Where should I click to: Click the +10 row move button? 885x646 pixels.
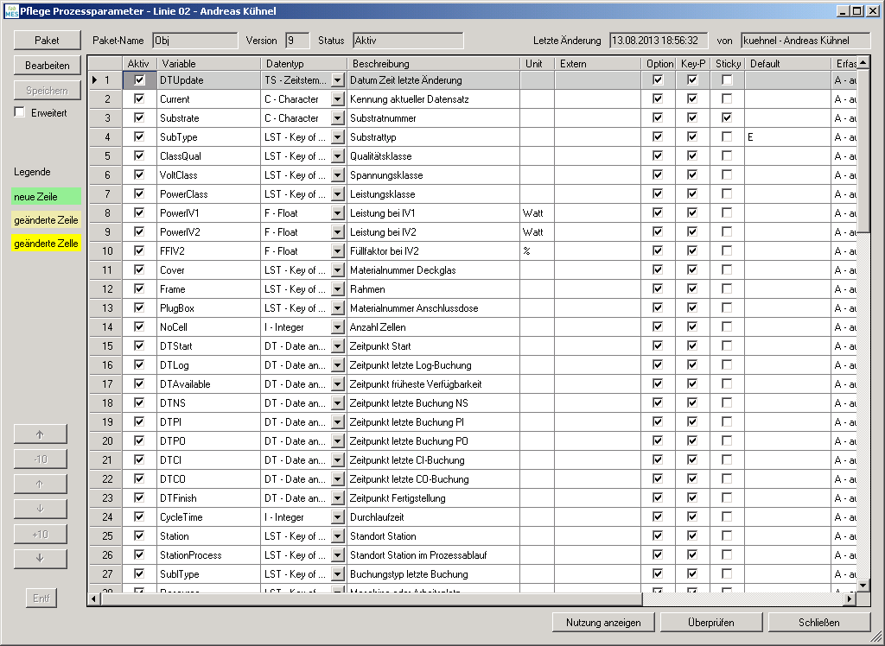pyautogui.click(x=40, y=535)
